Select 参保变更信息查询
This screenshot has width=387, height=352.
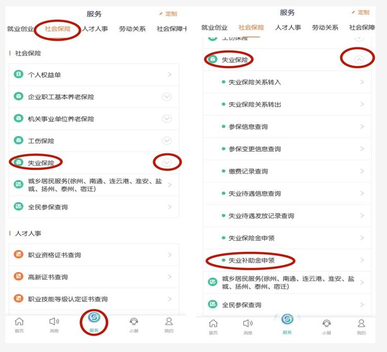tap(287, 149)
